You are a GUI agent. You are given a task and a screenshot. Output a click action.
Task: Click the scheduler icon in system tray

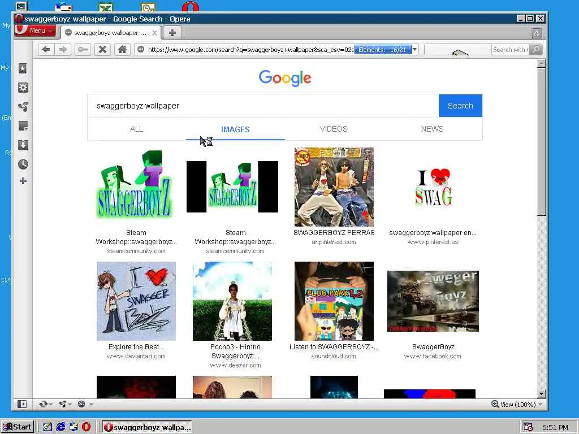[x=528, y=427]
